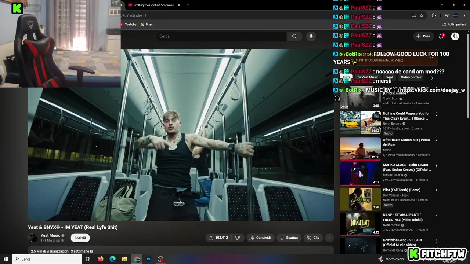
Task: Select the Yeat filter chip
Action: pos(390,77)
